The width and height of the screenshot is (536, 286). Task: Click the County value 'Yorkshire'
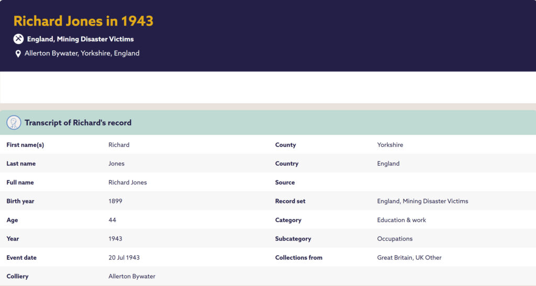point(390,145)
